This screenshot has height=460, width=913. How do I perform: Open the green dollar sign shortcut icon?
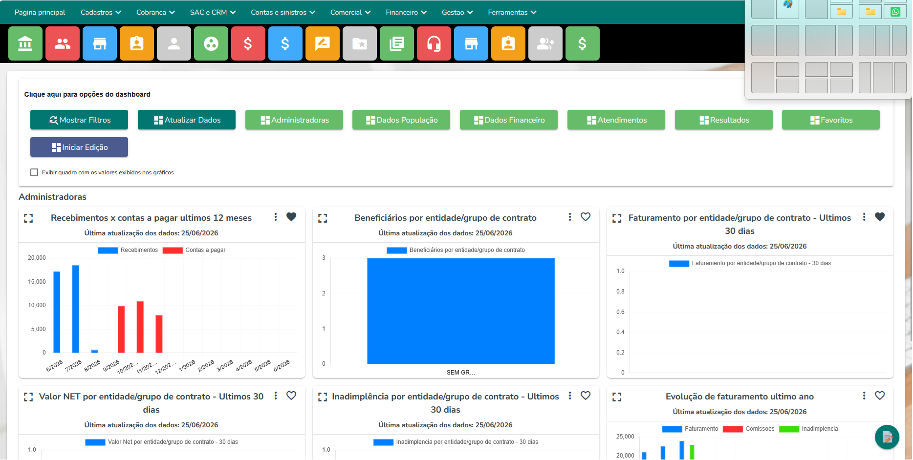click(583, 43)
